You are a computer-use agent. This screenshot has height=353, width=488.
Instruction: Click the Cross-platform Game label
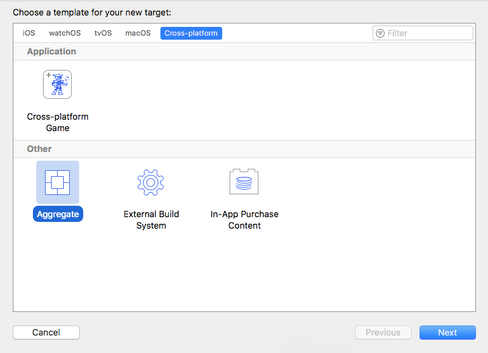pos(58,122)
